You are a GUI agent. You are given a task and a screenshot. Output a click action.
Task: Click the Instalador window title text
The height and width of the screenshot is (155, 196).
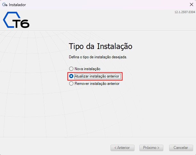click(17, 5)
